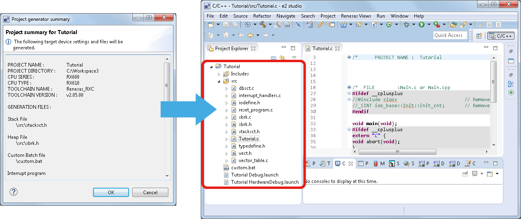Click summary dialog vertical scrollbar
Image resolution: width=521 pixels, height=219 pixels.
(x=167, y=117)
